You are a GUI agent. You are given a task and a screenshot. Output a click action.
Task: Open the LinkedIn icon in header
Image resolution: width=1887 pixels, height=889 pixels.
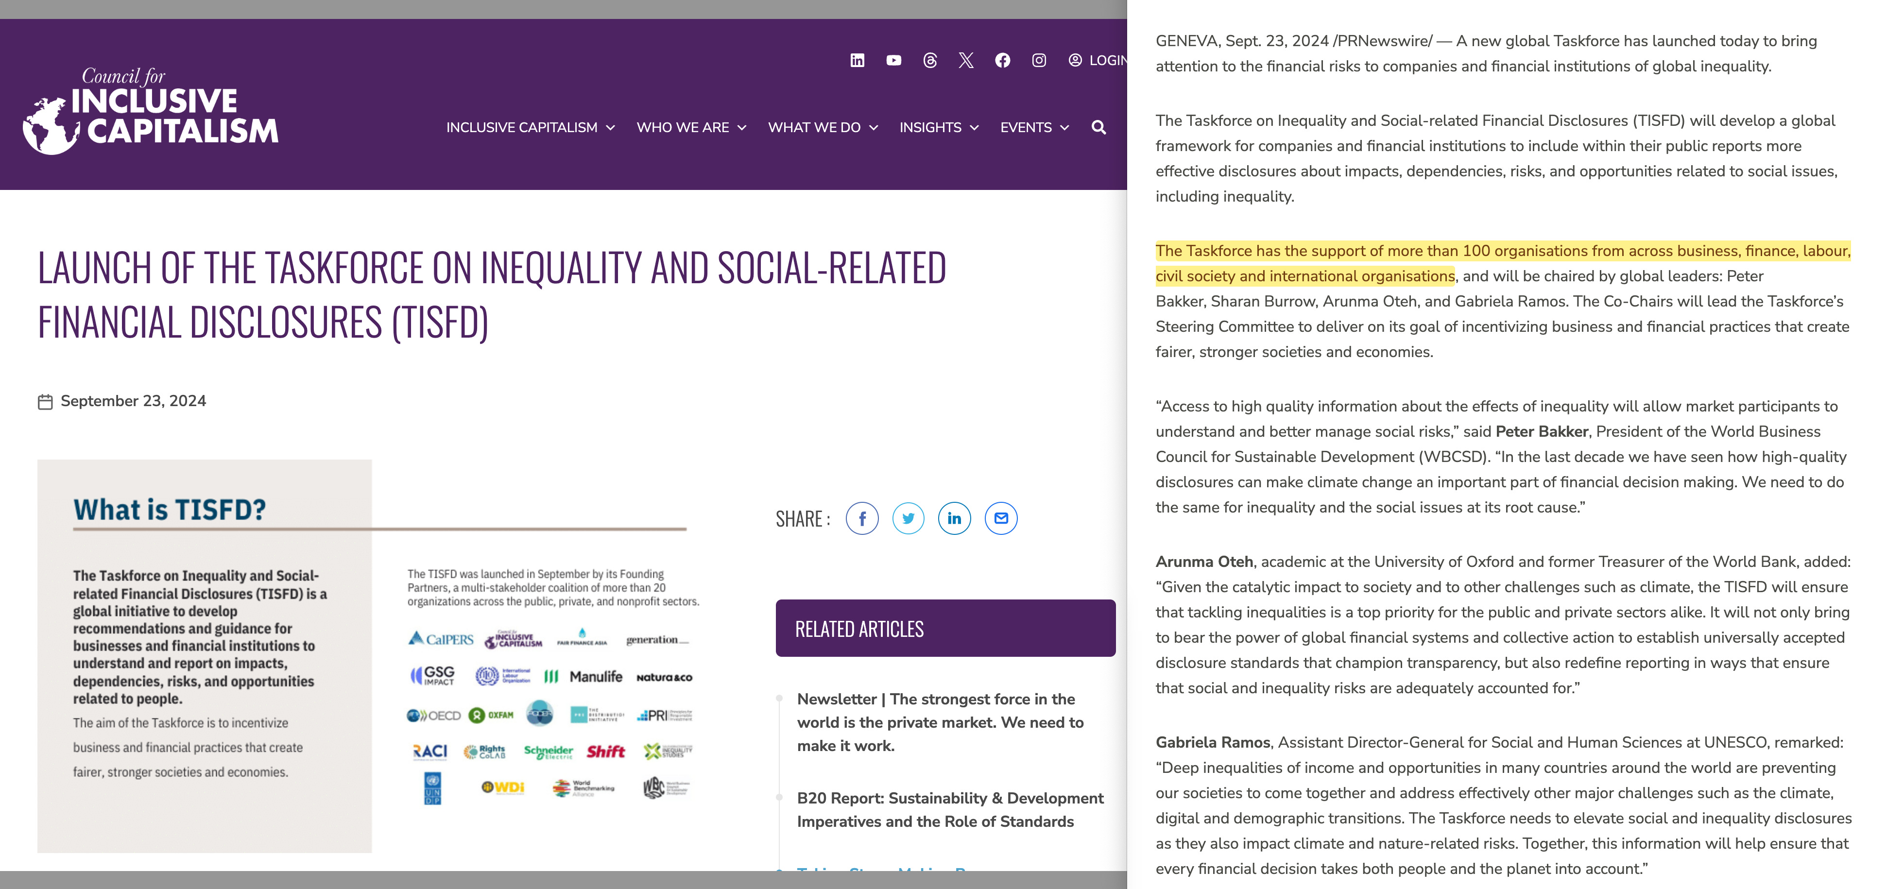857,60
